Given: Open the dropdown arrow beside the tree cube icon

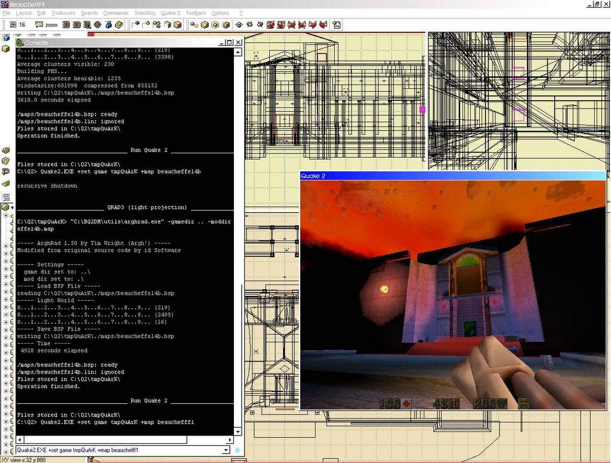Looking at the screenshot, I should click(12, 208).
